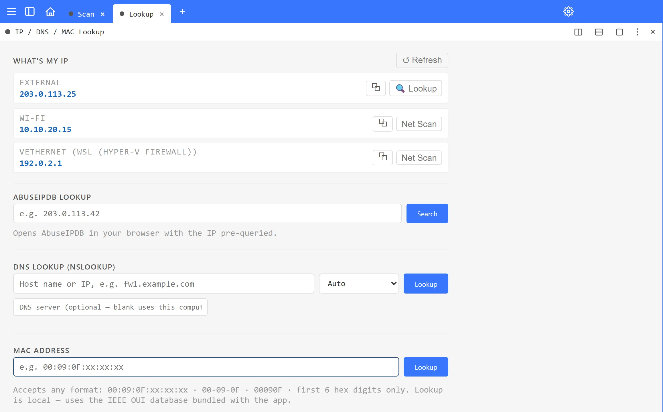Split pane vertically icon
Screen dimensions: 663x412
coord(578,32)
